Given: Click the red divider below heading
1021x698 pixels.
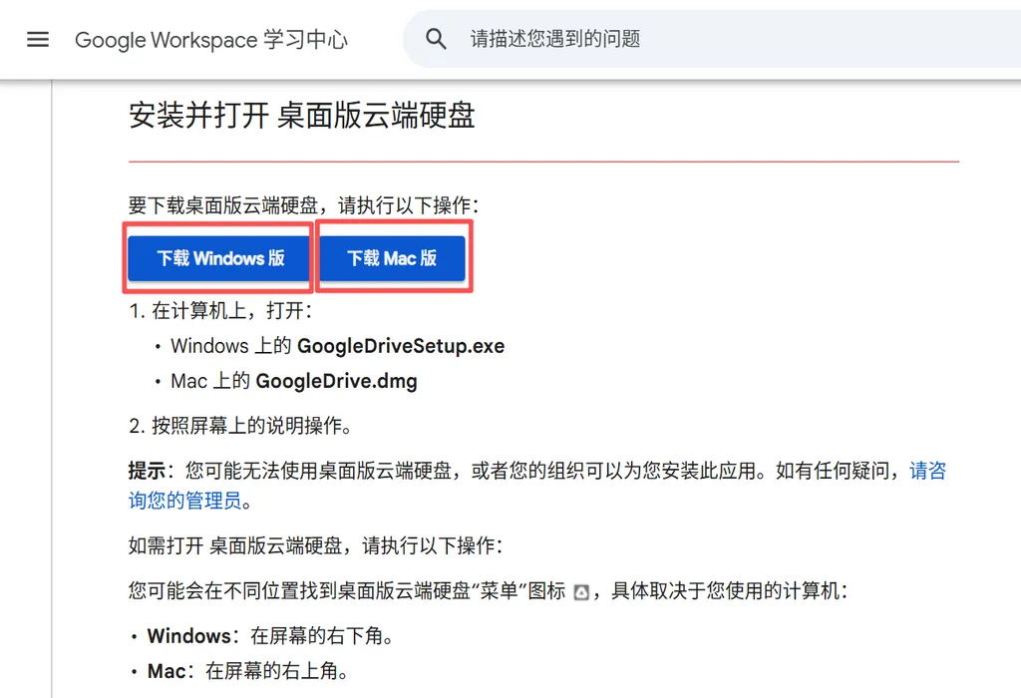Looking at the screenshot, I should click(x=543, y=161).
